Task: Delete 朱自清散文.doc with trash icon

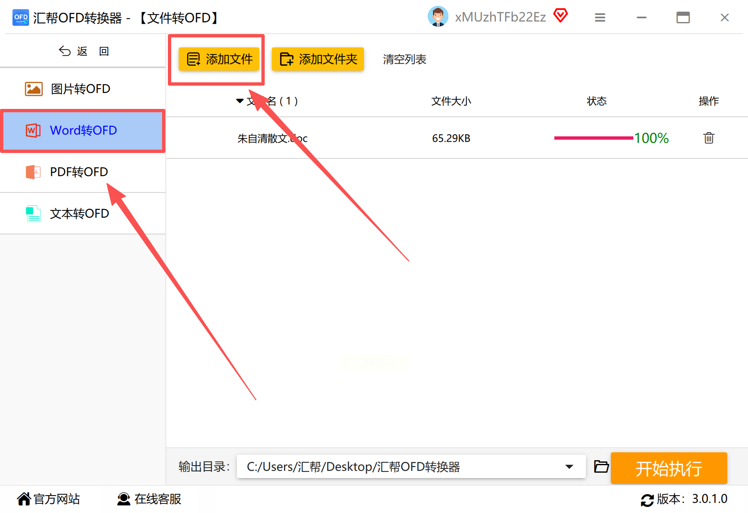Action: tap(709, 138)
